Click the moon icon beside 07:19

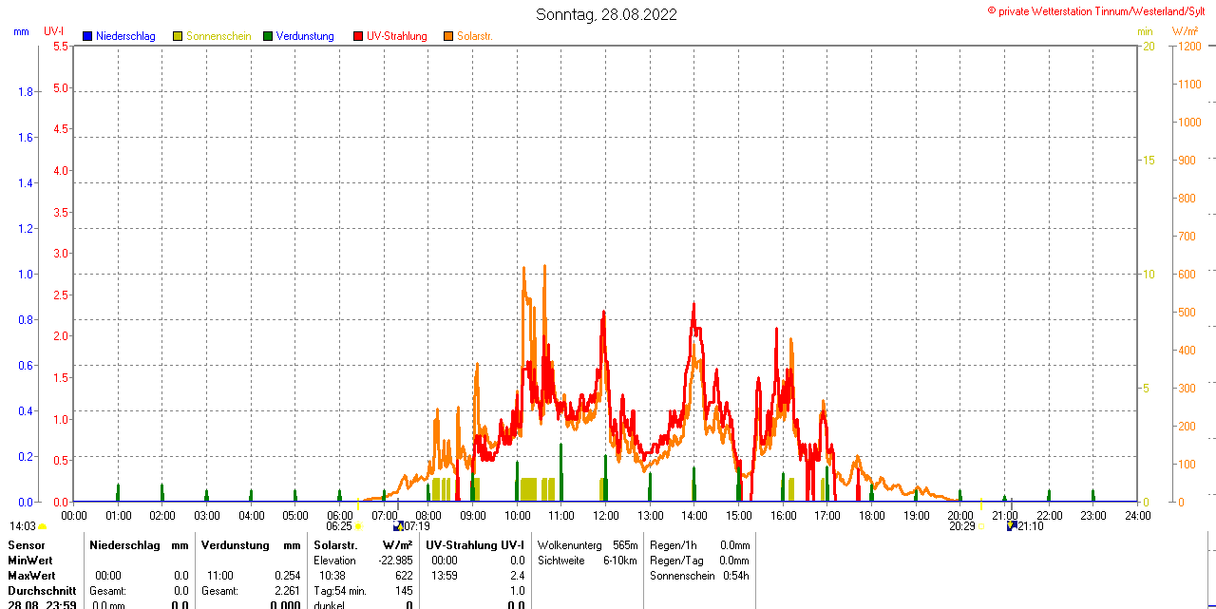click(398, 525)
